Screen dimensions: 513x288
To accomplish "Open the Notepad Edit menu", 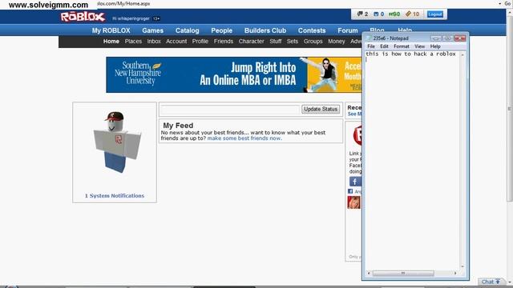I will tap(384, 46).
